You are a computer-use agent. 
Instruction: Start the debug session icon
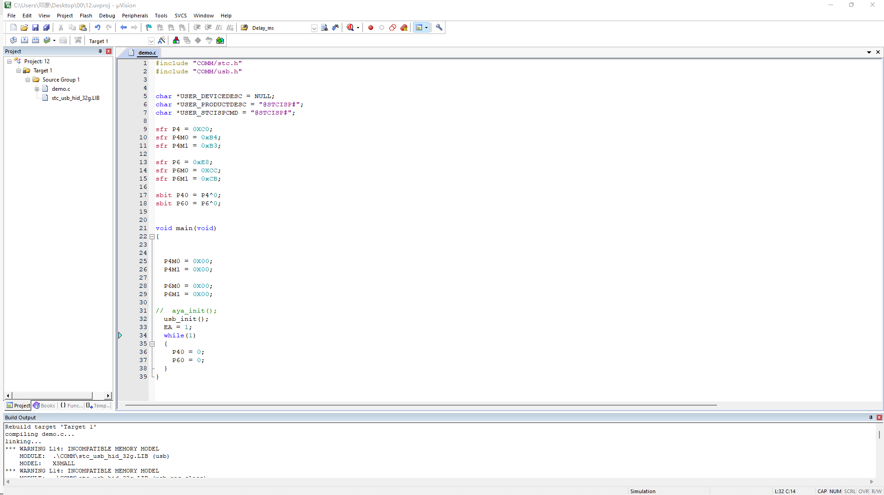(350, 27)
